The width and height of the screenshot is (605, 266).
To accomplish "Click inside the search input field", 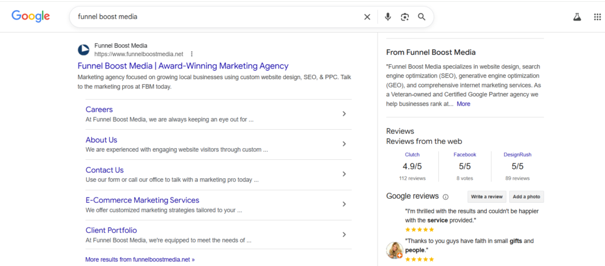I will click(x=213, y=17).
